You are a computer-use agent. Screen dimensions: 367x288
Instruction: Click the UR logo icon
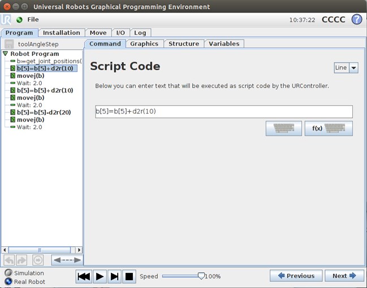tap(6, 20)
